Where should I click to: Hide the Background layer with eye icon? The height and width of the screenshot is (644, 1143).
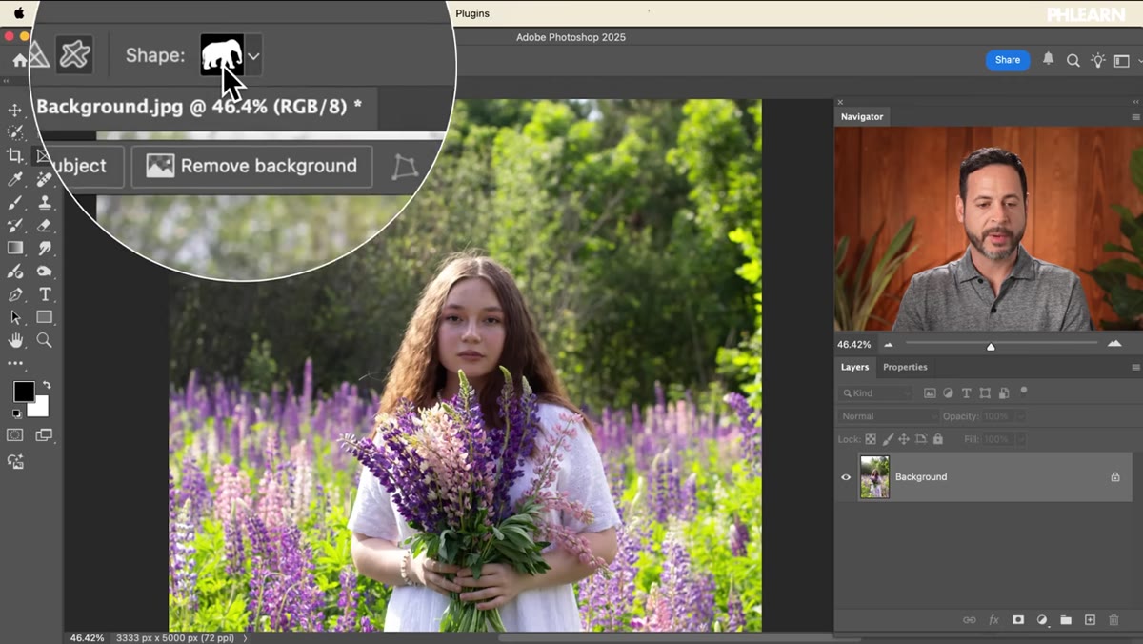point(846,477)
